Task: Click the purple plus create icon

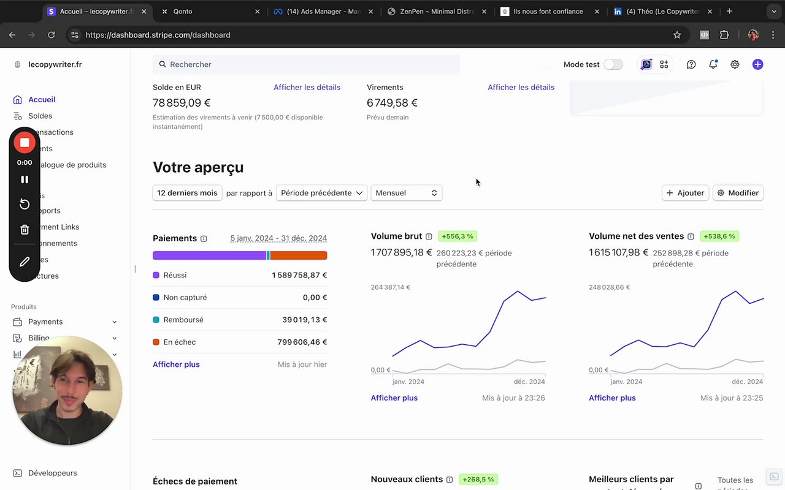Action: [758, 64]
